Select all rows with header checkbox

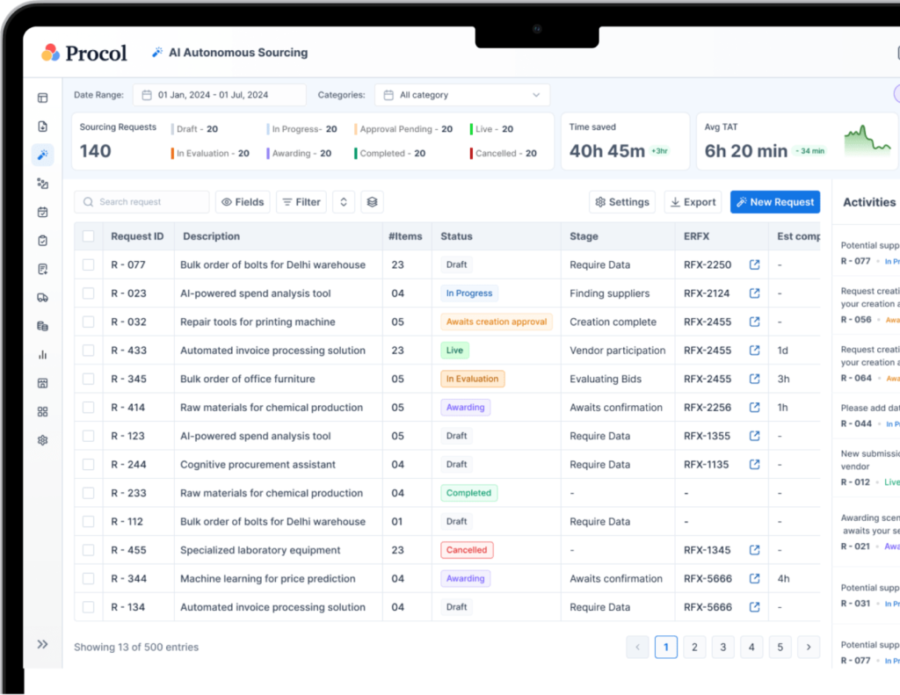pyautogui.click(x=88, y=236)
